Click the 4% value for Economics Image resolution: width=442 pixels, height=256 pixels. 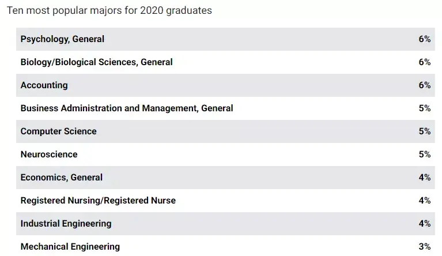click(425, 178)
